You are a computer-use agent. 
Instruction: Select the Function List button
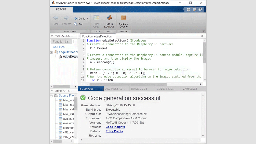coord(61,42)
